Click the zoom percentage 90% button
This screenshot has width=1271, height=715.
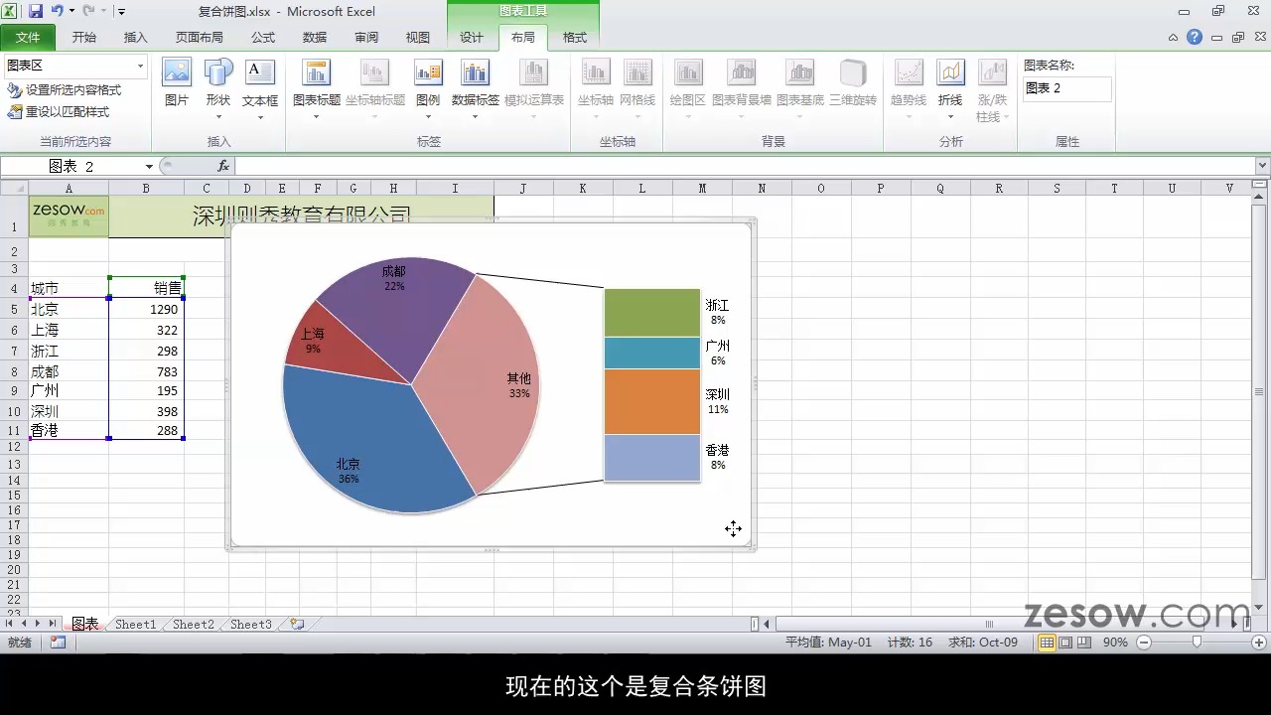[x=1115, y=643]
